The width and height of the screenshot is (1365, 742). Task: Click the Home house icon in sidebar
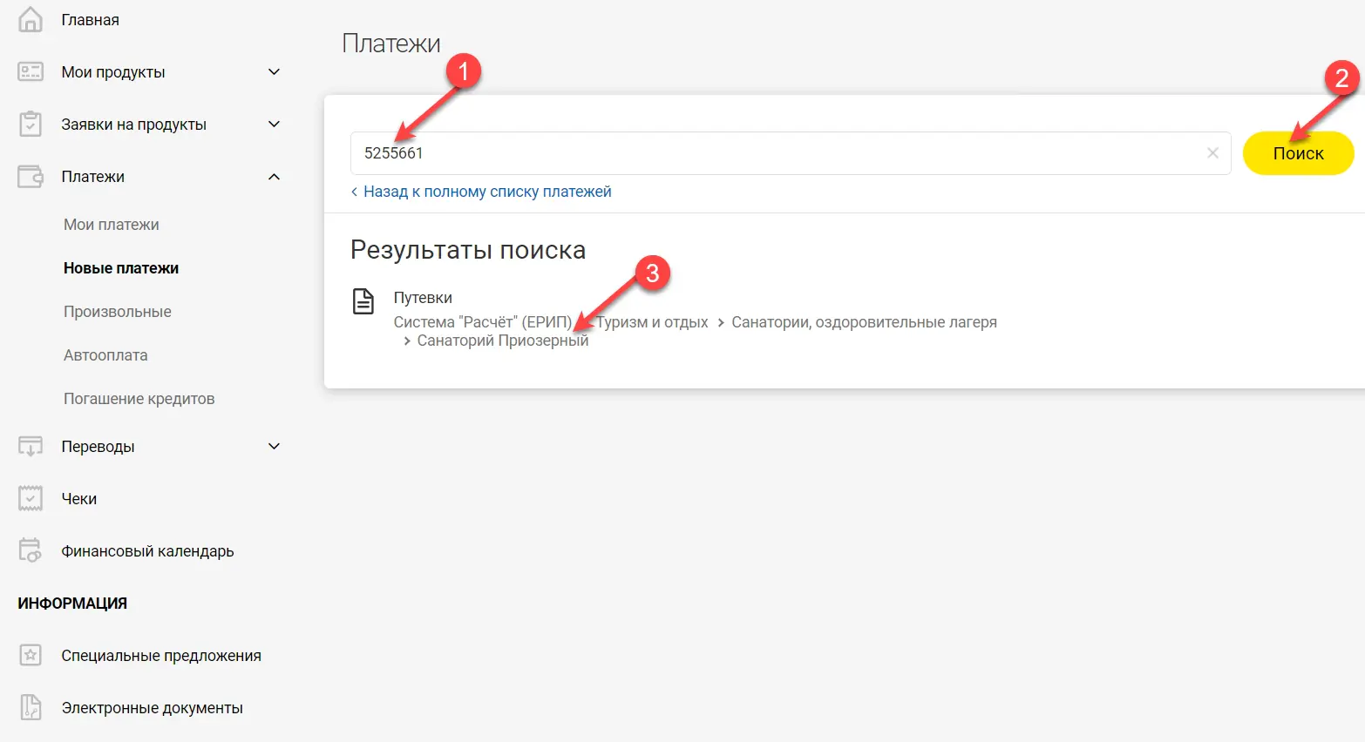coord(31,19)
